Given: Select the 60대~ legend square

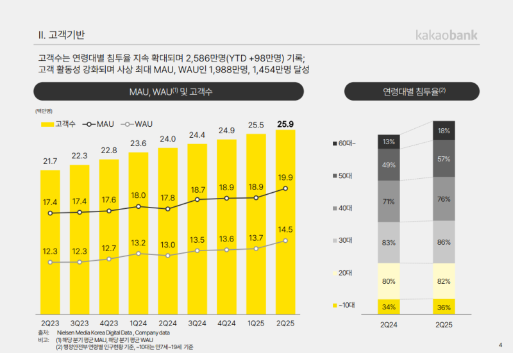Looking at the screenshot, I should [x=335, y=142].
